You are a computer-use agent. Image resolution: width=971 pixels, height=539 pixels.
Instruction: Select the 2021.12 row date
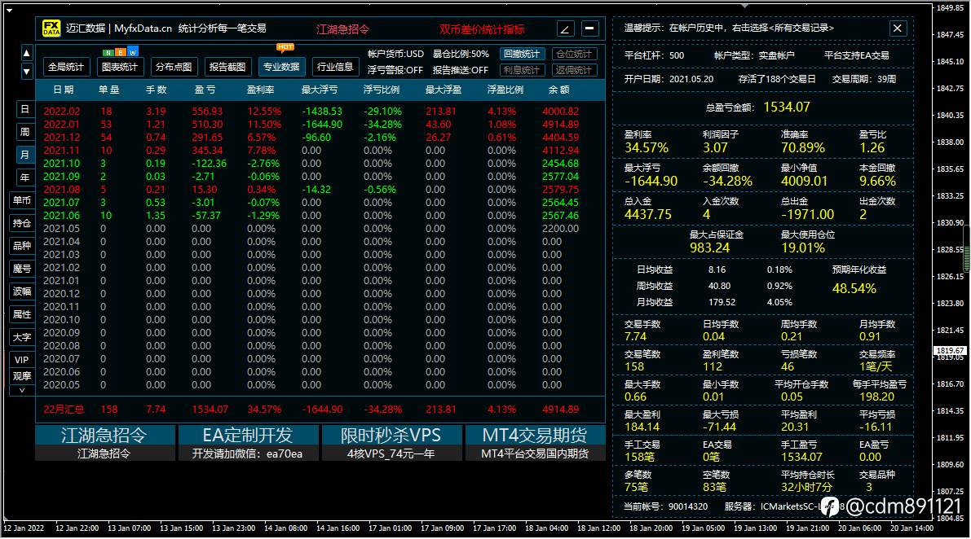(x=61, y=138)
